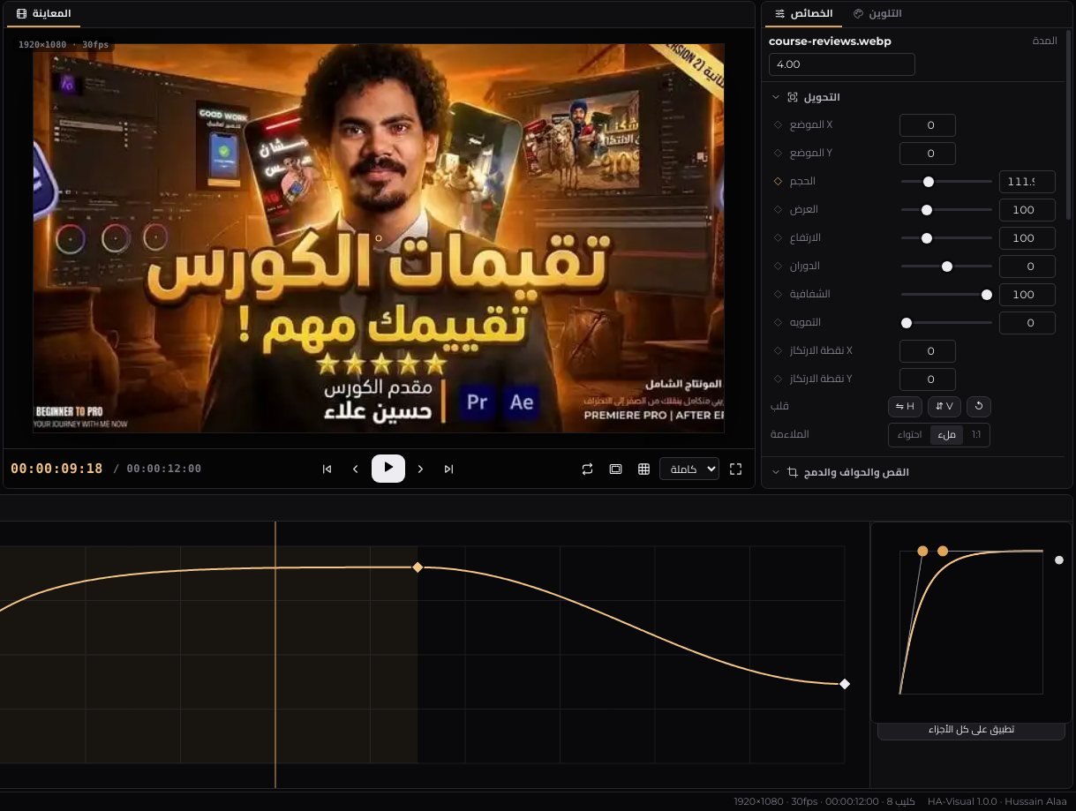Click the second bezier handle in easing editor

tap(943, 551)
